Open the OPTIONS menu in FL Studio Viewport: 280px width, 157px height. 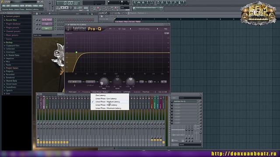pos(28,6)
